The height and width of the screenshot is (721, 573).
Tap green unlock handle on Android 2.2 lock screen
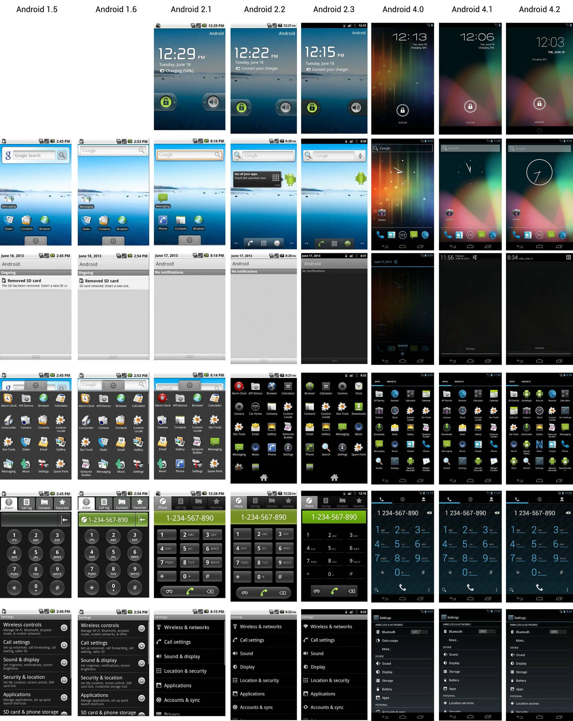coord(241,107)
